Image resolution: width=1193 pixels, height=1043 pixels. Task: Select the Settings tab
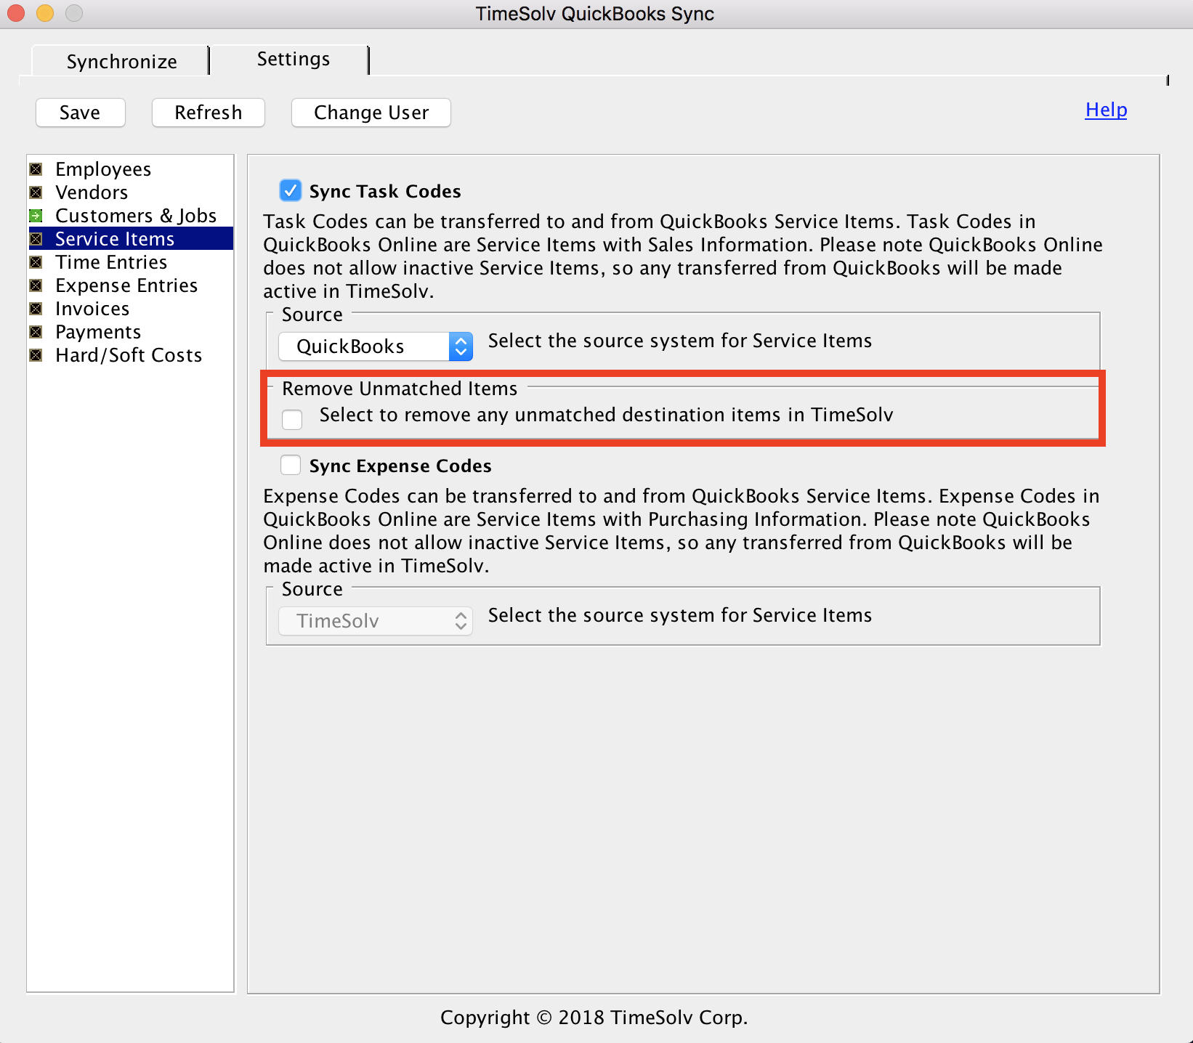point(293,60)
